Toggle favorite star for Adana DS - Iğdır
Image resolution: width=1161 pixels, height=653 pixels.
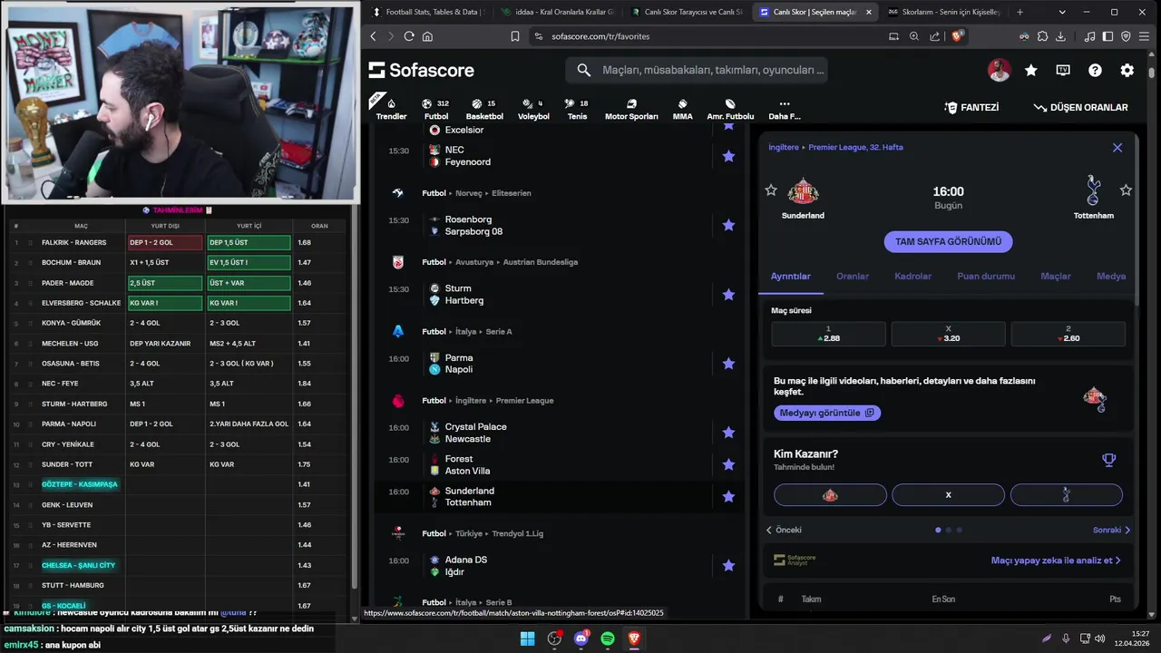point(728,565)
